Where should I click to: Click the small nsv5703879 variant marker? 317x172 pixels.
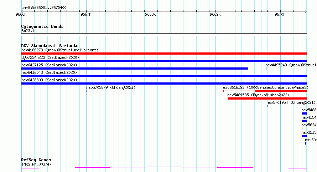87,91
